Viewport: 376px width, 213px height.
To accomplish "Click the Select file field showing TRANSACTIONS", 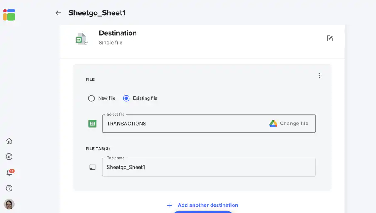I will (209, 124).
